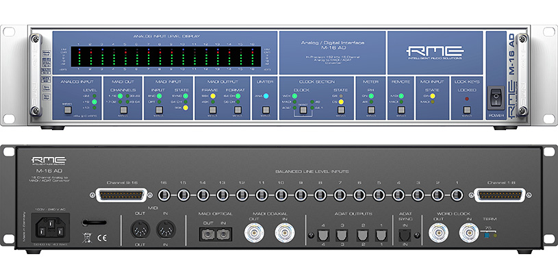This screenshot has height=274, width=558.
Task: Click balanced line input jack 1
Action: click(x=457, y=195)
